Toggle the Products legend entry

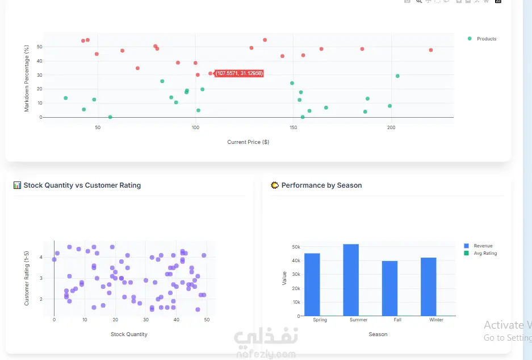[x=482, y=39]
